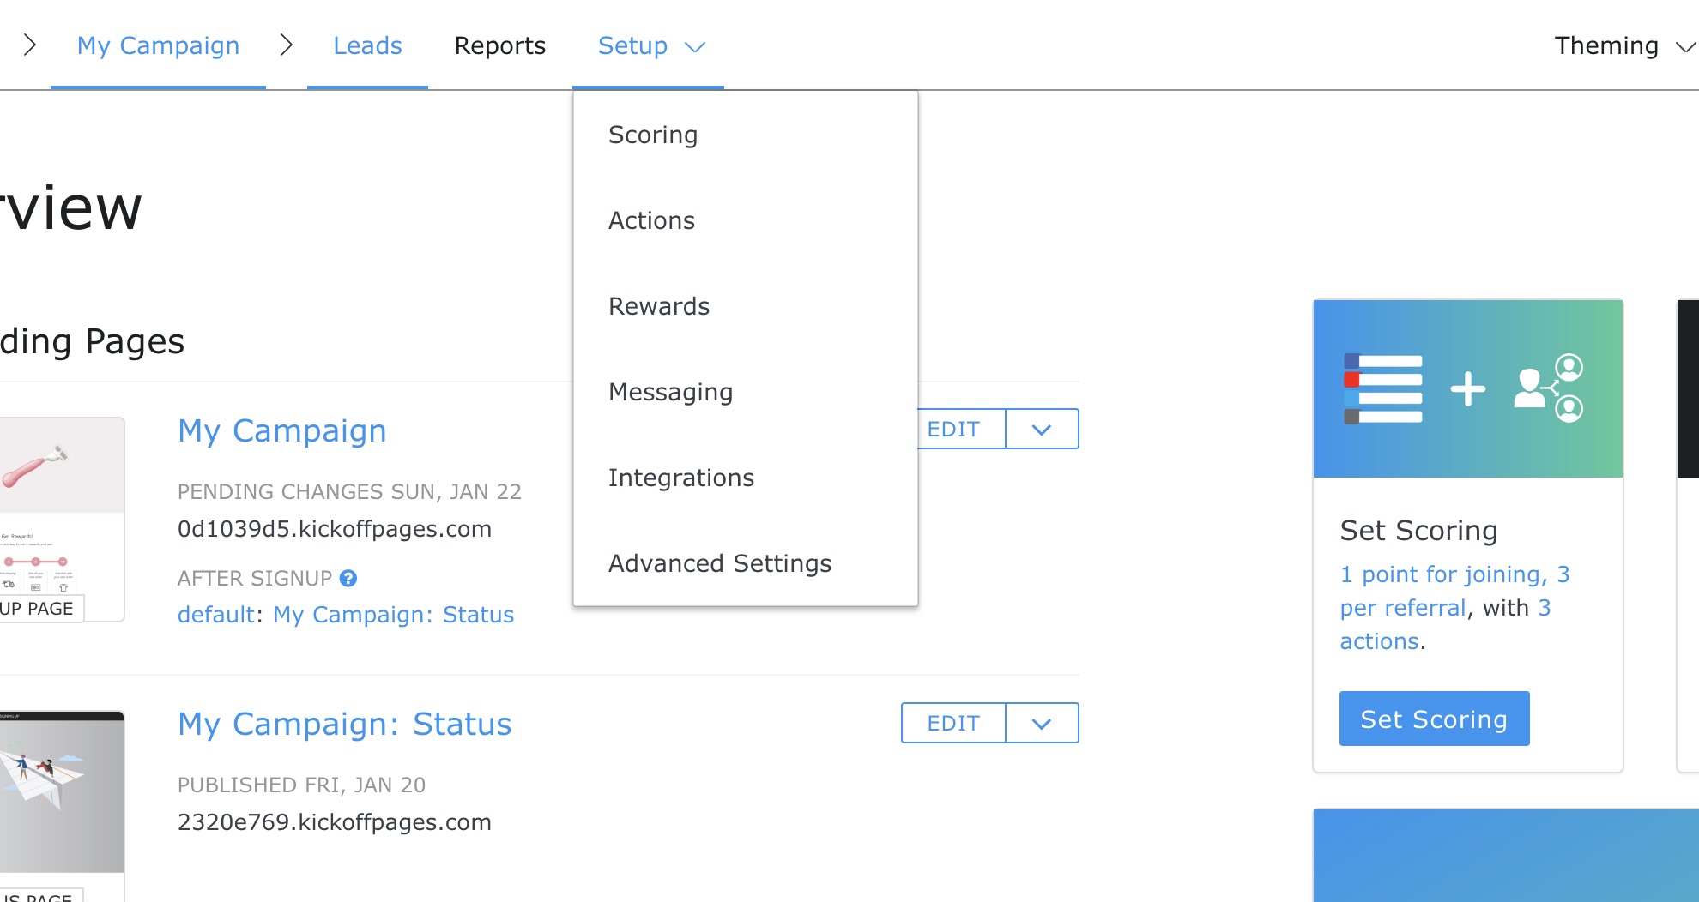Select Integrations in the Setup menu
Screen dimensions: 1699x902
(x=680, y=478)
